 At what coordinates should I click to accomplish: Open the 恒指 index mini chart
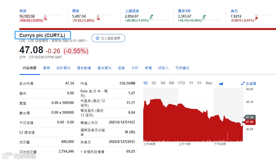[x=52, y=17]
